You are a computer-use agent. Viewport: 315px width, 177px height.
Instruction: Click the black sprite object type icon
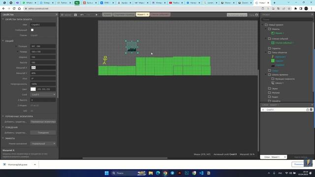pyautogui.click(x=273, y=65)
